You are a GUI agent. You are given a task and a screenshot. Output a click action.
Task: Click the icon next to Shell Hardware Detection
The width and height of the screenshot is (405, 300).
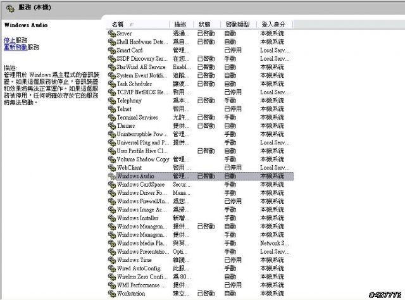tap(111, 42)
